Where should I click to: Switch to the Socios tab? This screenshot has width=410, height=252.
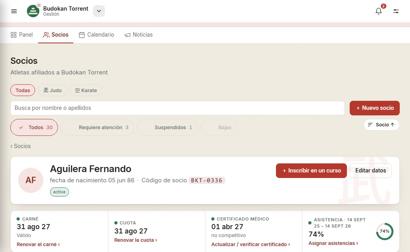point(56,35)
